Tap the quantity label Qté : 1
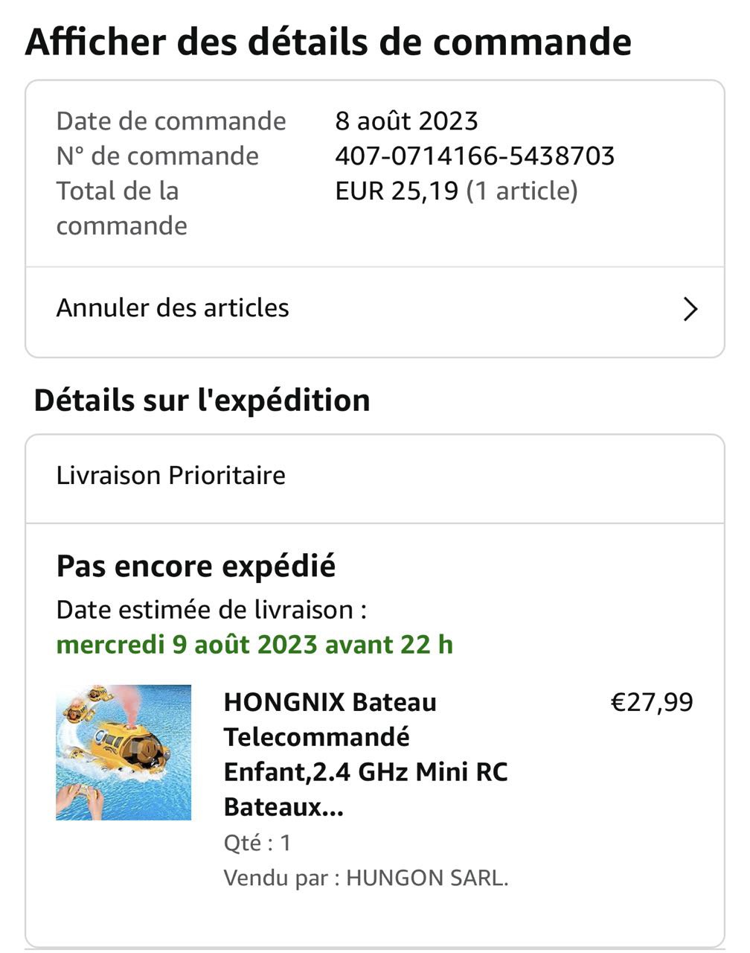This screenshot has height=953, width=750. 257,843
